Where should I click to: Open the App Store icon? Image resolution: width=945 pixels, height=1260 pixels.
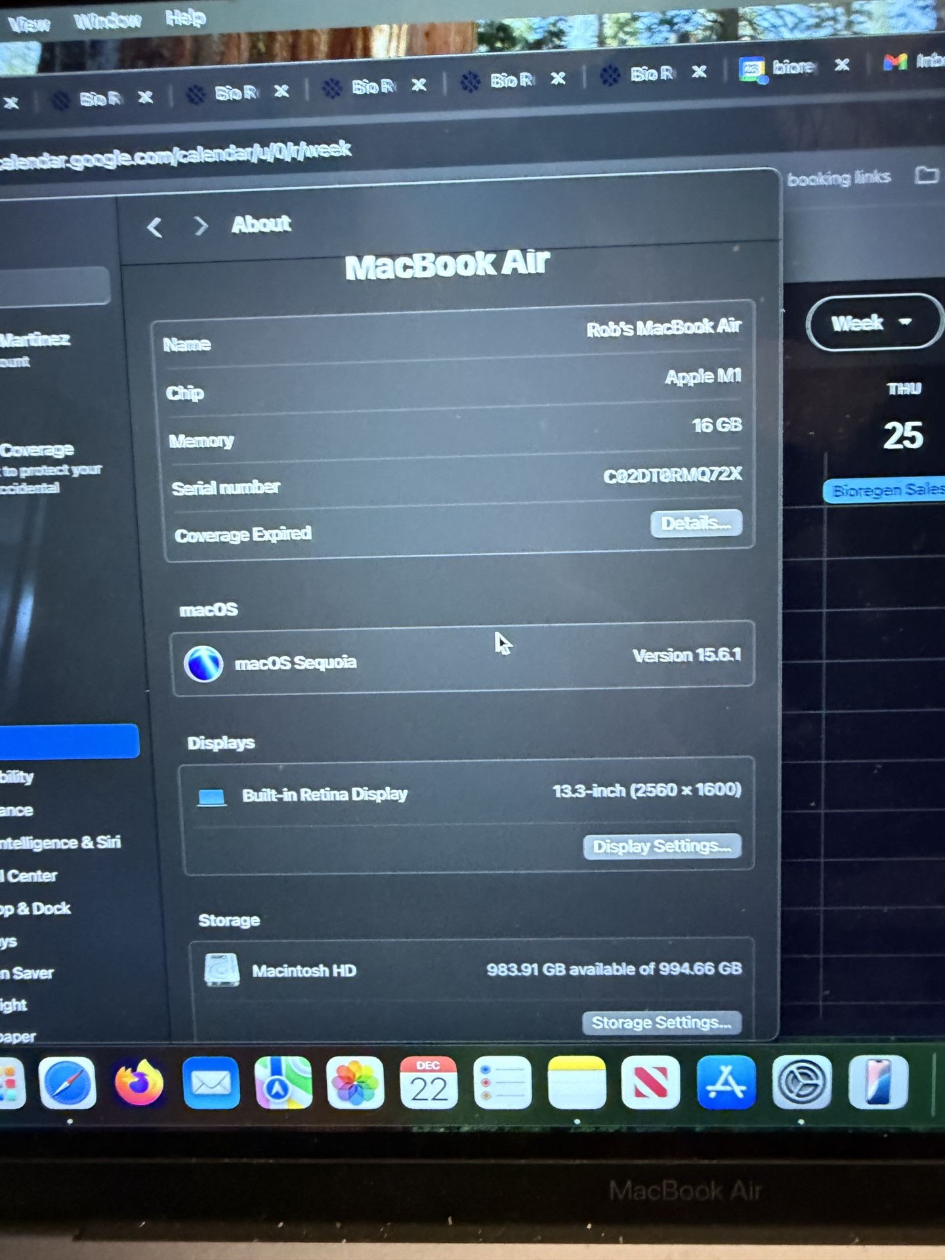tap(726, 1083)
